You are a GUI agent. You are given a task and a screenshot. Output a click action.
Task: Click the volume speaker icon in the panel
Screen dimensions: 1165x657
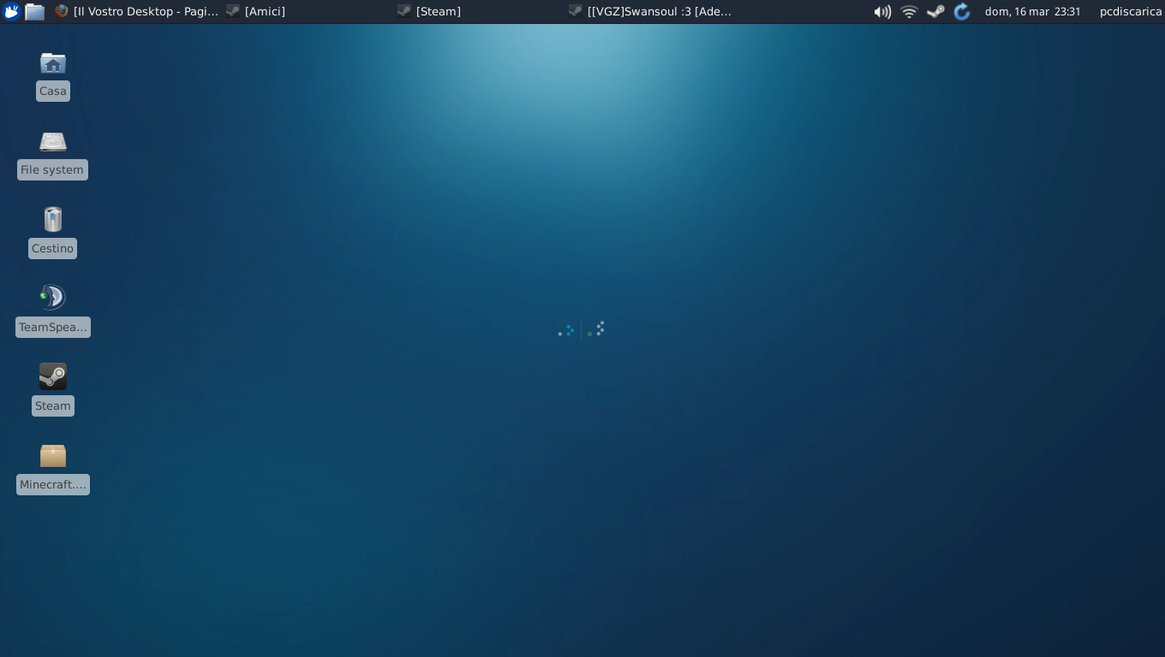(882, 11)
